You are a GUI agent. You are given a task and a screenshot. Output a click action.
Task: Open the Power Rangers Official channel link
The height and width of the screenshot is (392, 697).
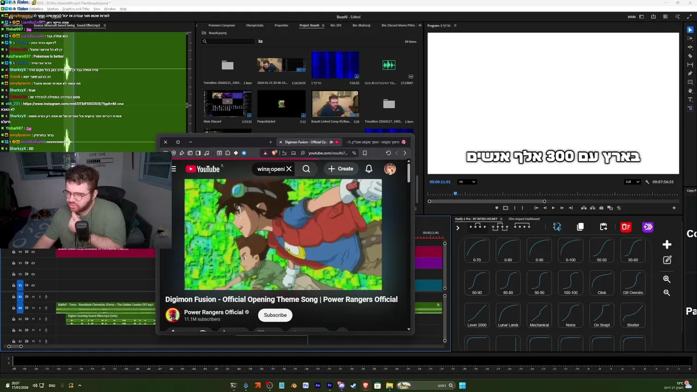[213, 312]
